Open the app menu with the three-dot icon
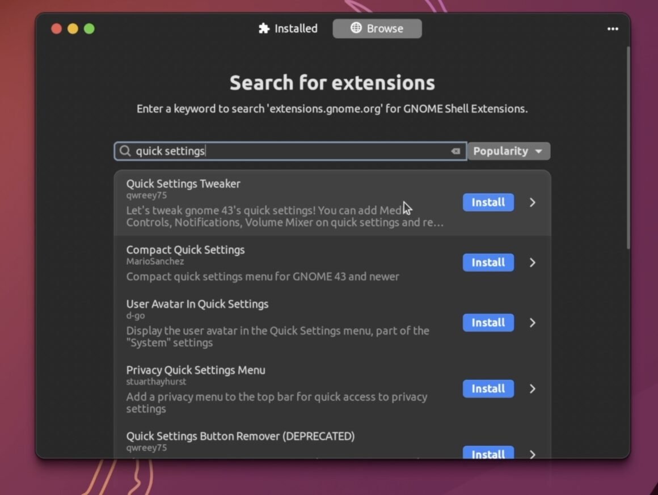658x495 pixels. 613,29
